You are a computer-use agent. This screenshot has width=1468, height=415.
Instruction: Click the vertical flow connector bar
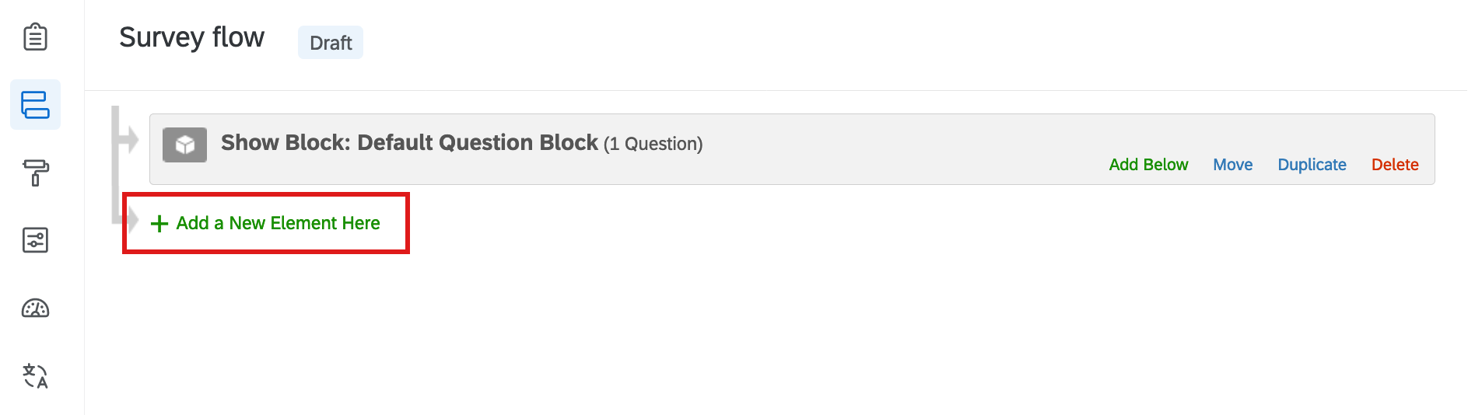(115, 165)
